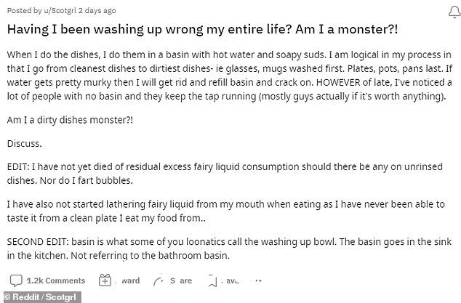Click the Share text label
The height and width of the screenshot is (303, 461).
coord(181,280)
